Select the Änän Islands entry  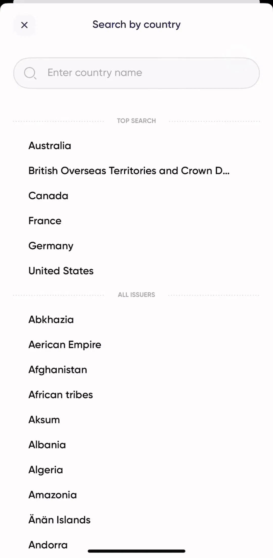[59, 520]
